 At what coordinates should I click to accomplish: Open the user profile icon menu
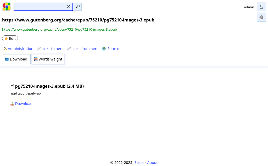261,7
